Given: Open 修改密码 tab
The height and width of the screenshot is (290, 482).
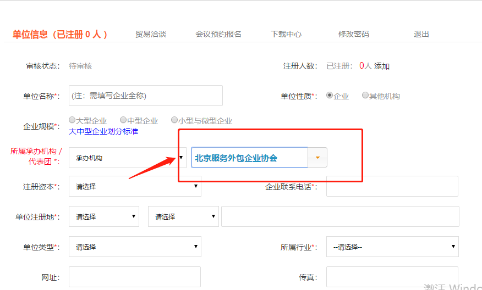Looking at the screenshot, I should pyautogui.click(x=353, y=34).
